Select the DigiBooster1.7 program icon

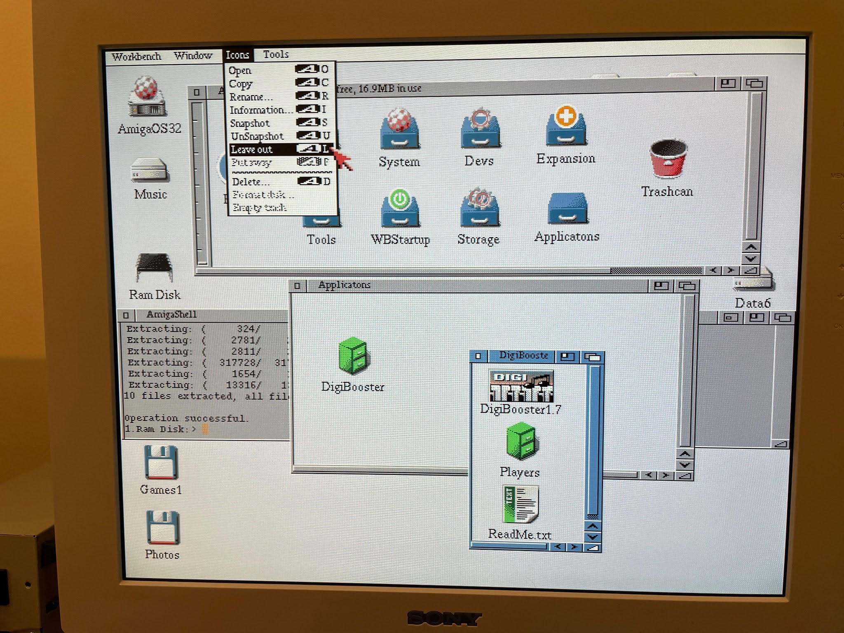pos(521,386)
